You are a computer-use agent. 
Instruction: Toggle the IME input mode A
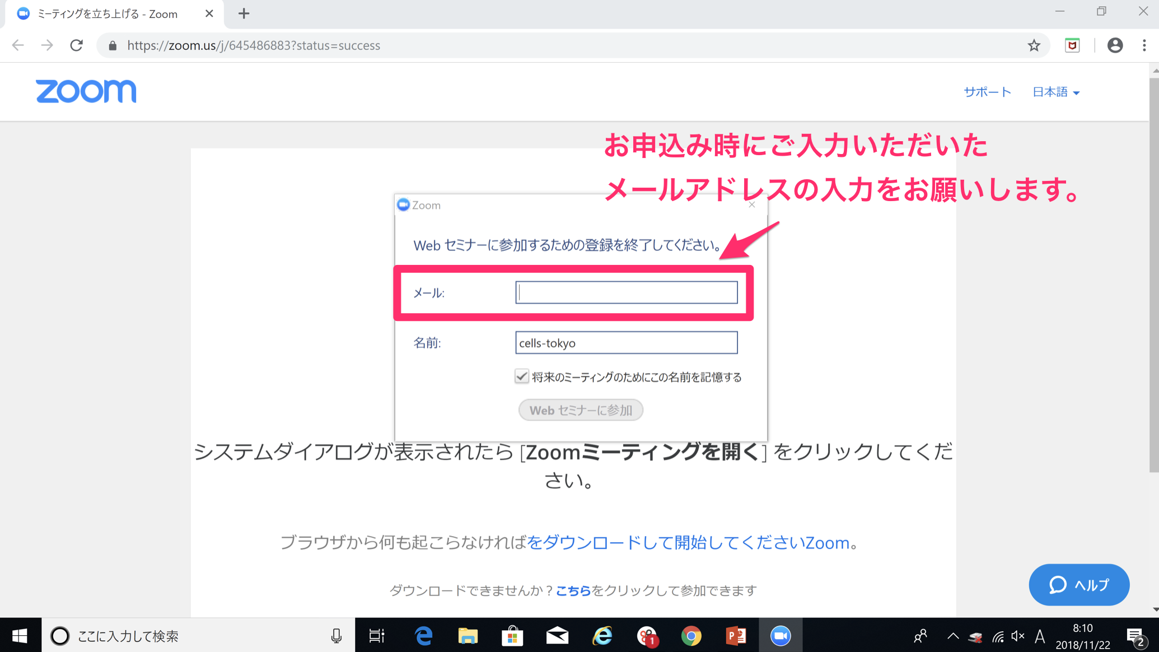(x=1040, y=636)
